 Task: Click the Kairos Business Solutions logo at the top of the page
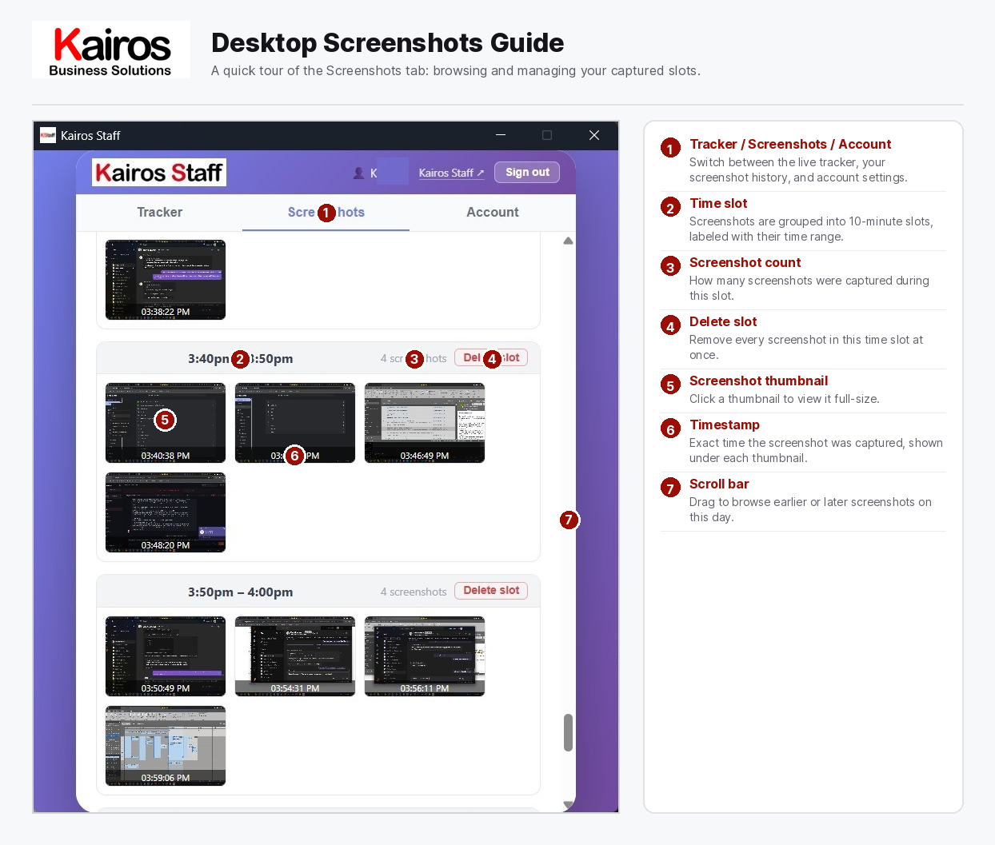click(x=111, y=50)
